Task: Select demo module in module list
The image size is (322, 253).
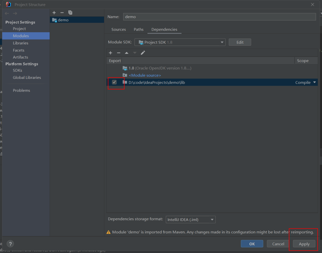Action: [77, 20]
